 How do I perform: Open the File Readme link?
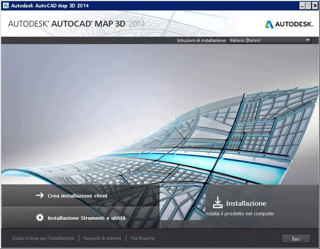pyautogui.click(x=143, y=238)
